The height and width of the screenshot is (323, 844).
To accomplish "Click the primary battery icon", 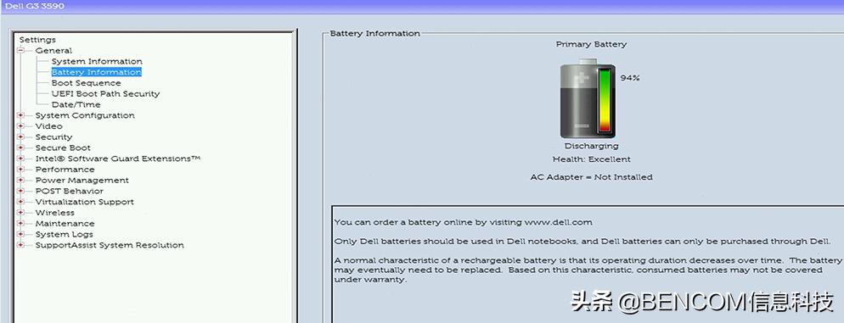I will (x=588, y=99).
